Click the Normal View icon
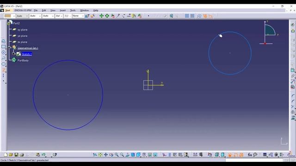The height and width of the screenshot is (166, 296). 128,155
